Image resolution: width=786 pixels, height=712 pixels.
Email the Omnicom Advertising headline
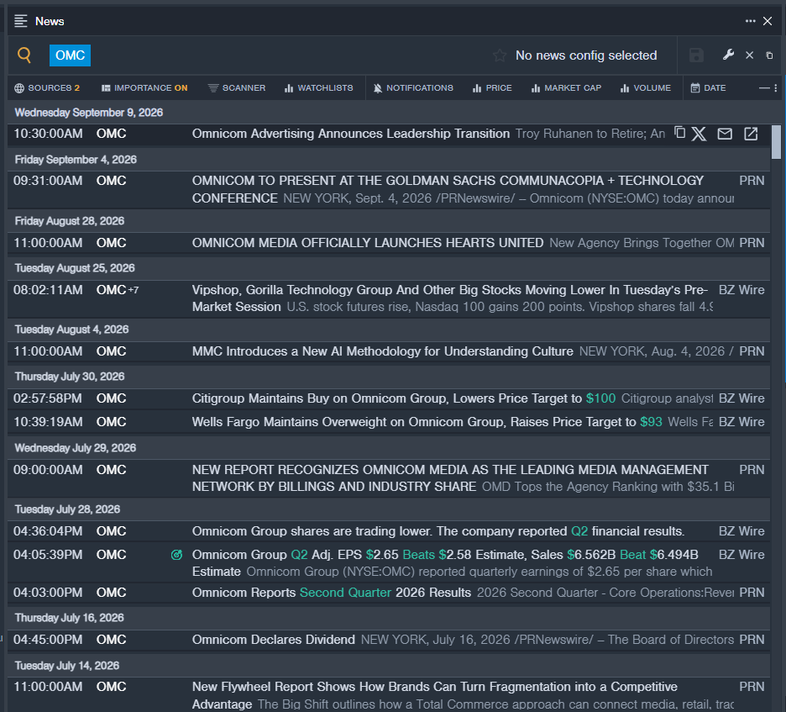pyautogui.click(x=725, y=134)
